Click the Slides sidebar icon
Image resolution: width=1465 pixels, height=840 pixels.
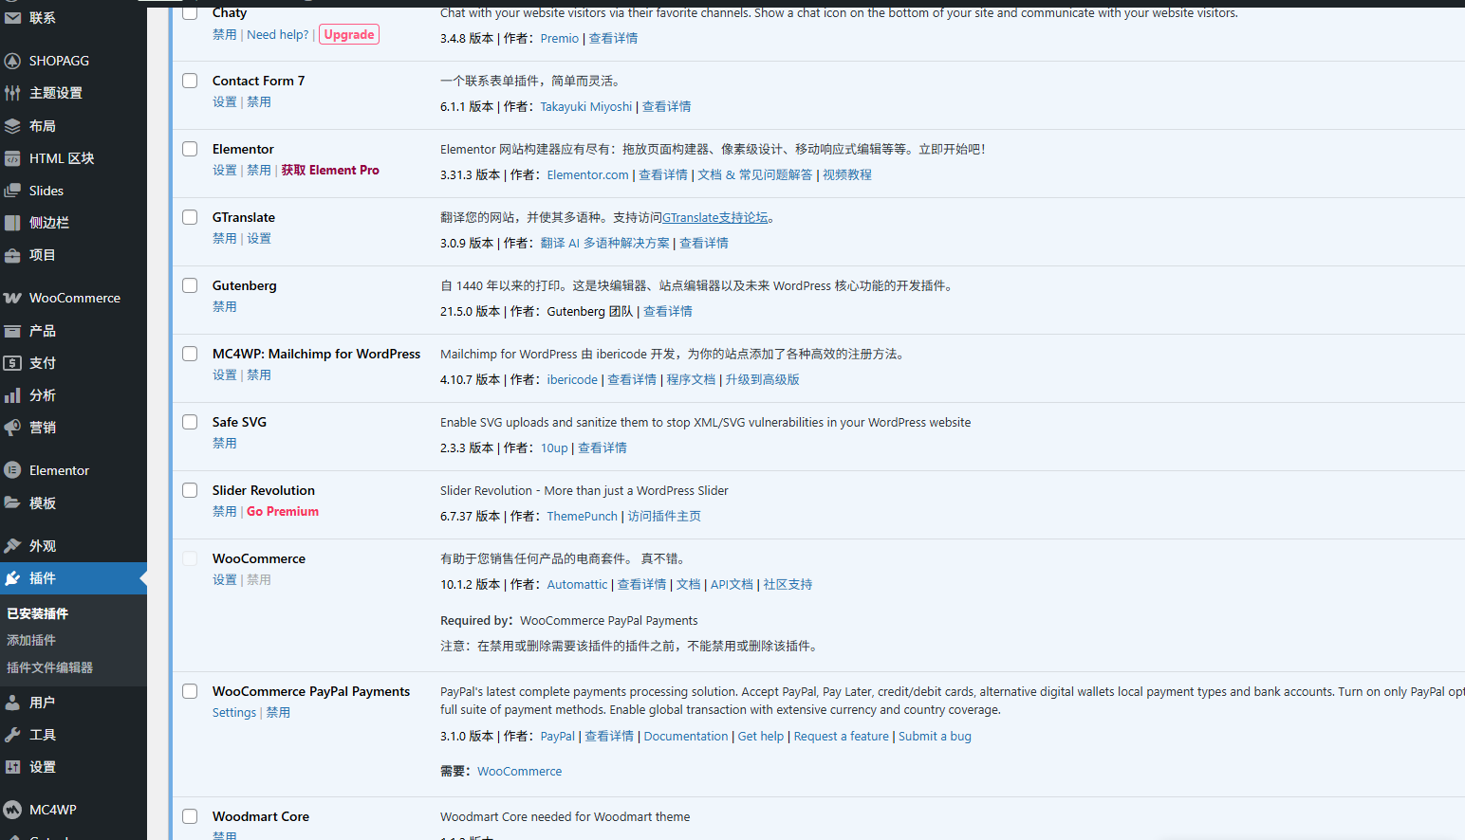[12, 191]
